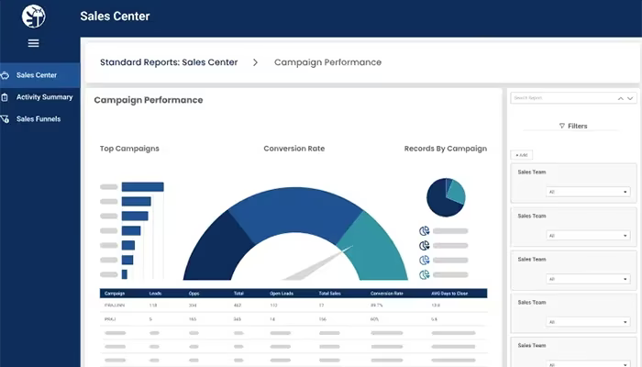Sort by the Opps column header
This screenshot has height=367, width=642.
click(x=194, y=294)
